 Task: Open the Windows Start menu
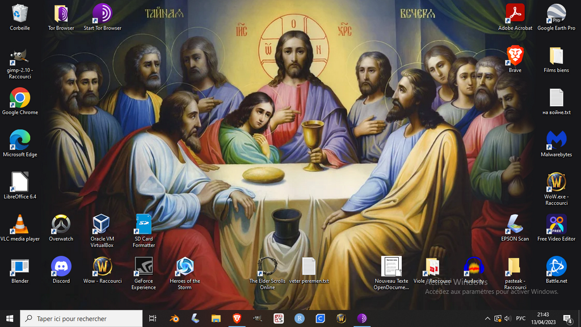point(10,318)
